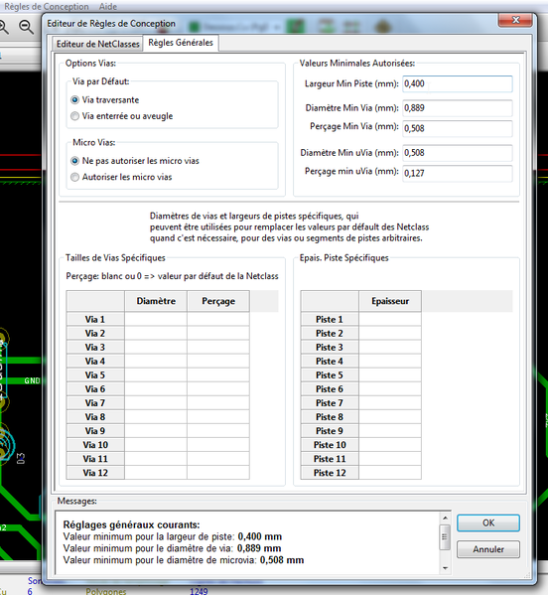
Task: Select the Via 1 row header
Action: click(x=95, y=319)
